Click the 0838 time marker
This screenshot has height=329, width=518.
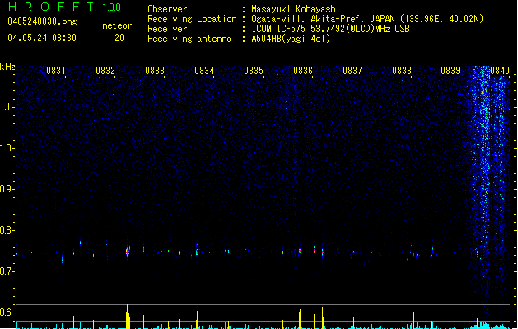(x=402, y=71)
